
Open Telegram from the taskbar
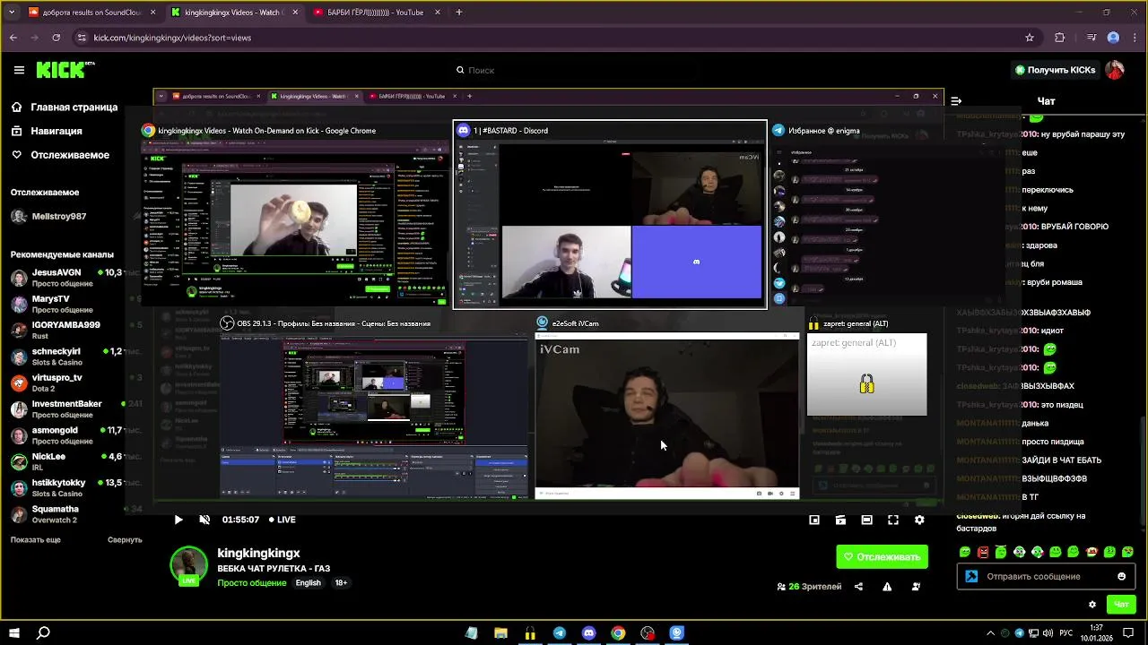(x=560, y=633)
